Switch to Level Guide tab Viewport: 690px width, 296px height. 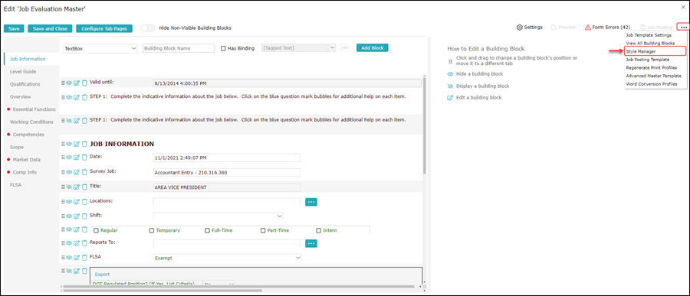[x=23, y=71]
